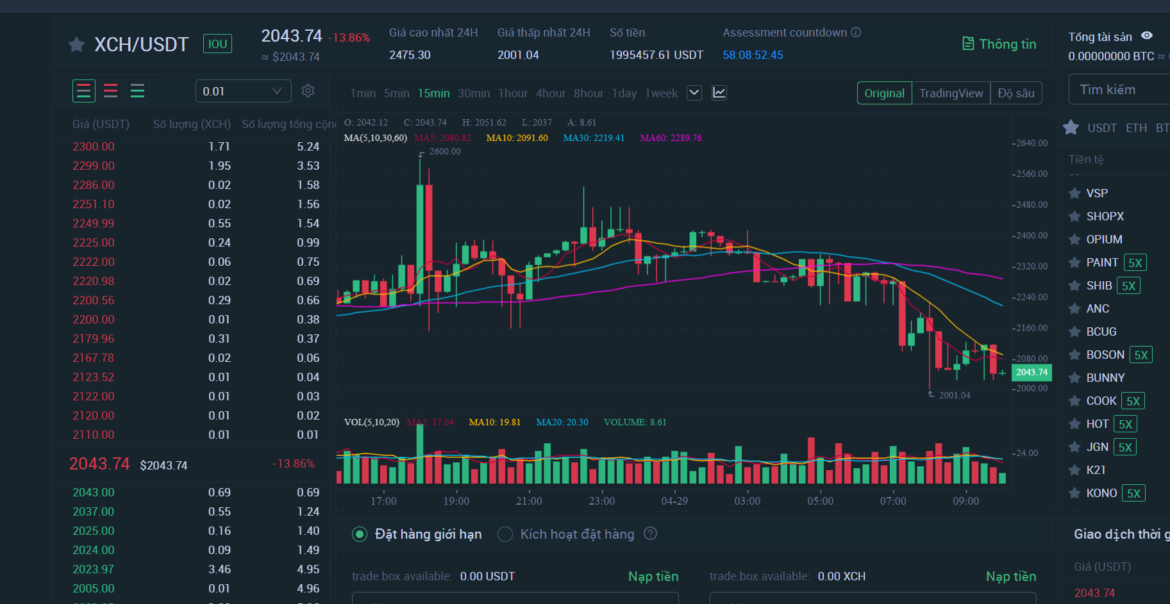
Task: Show combined buy and sell order book view
Action: (84, 91)
